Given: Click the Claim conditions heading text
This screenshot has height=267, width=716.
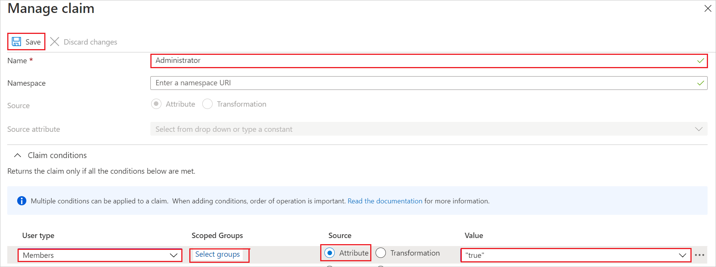Looking at the screenshot, I should pos(57,155).
